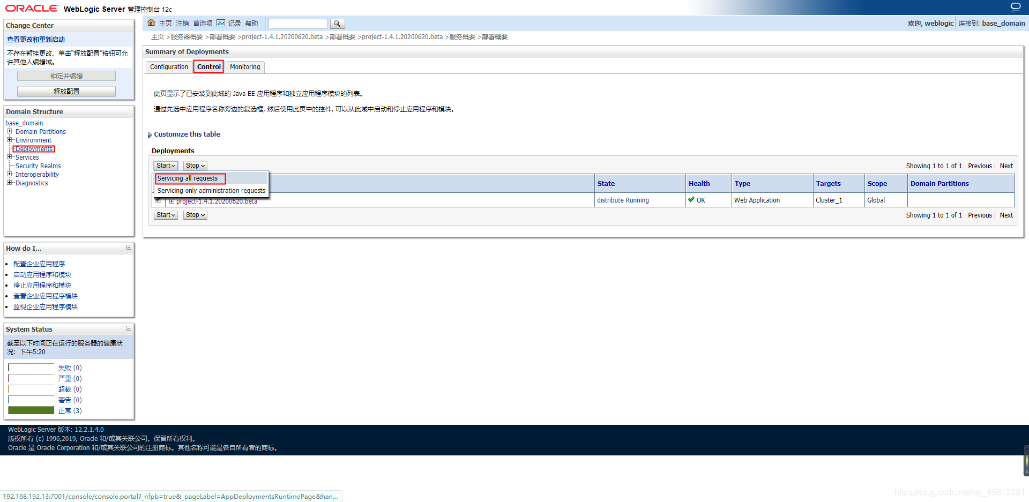The width and height of the screenshot is (1029, 502).
Task: Open Security Realms in Domain Structure
Action: [38, 166]
